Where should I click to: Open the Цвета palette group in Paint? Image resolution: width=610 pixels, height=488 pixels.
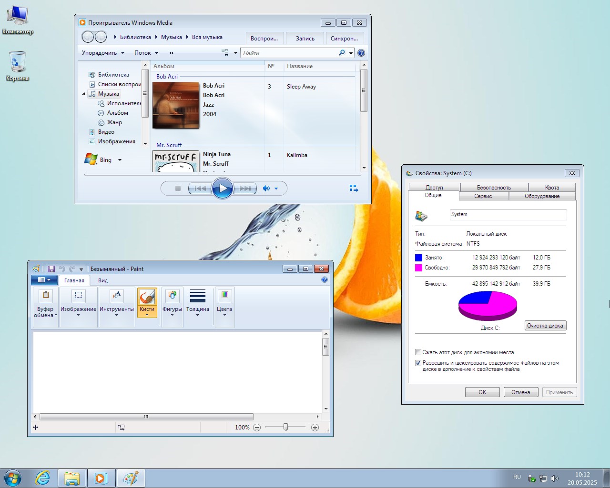click(224, 308)
